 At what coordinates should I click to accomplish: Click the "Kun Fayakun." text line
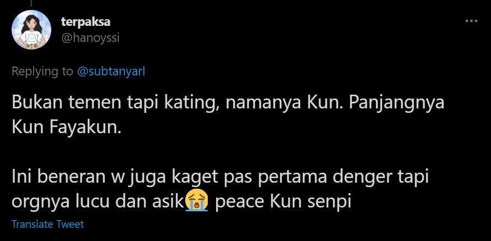coord(66,128)
